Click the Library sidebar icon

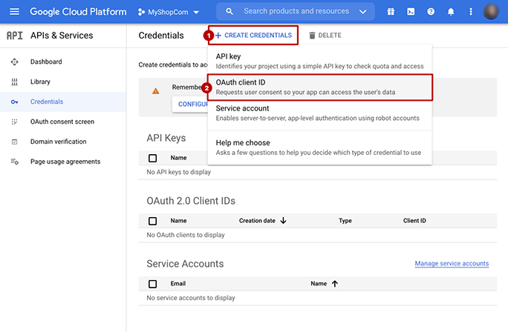tap(14, 82)
